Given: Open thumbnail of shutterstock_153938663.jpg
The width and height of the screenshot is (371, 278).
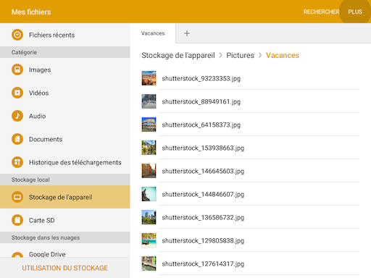Looking at the screenshot, I should tap(149, 148).
